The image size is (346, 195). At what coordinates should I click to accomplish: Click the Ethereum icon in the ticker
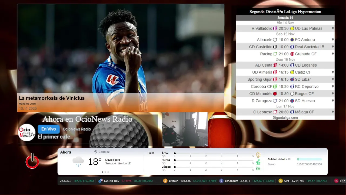221,181
